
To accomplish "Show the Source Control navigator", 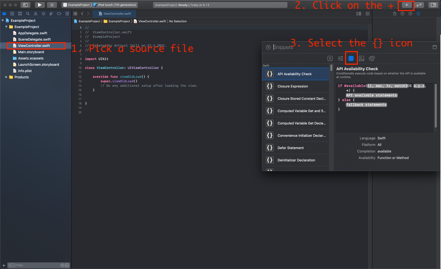I will coord(12,14).
